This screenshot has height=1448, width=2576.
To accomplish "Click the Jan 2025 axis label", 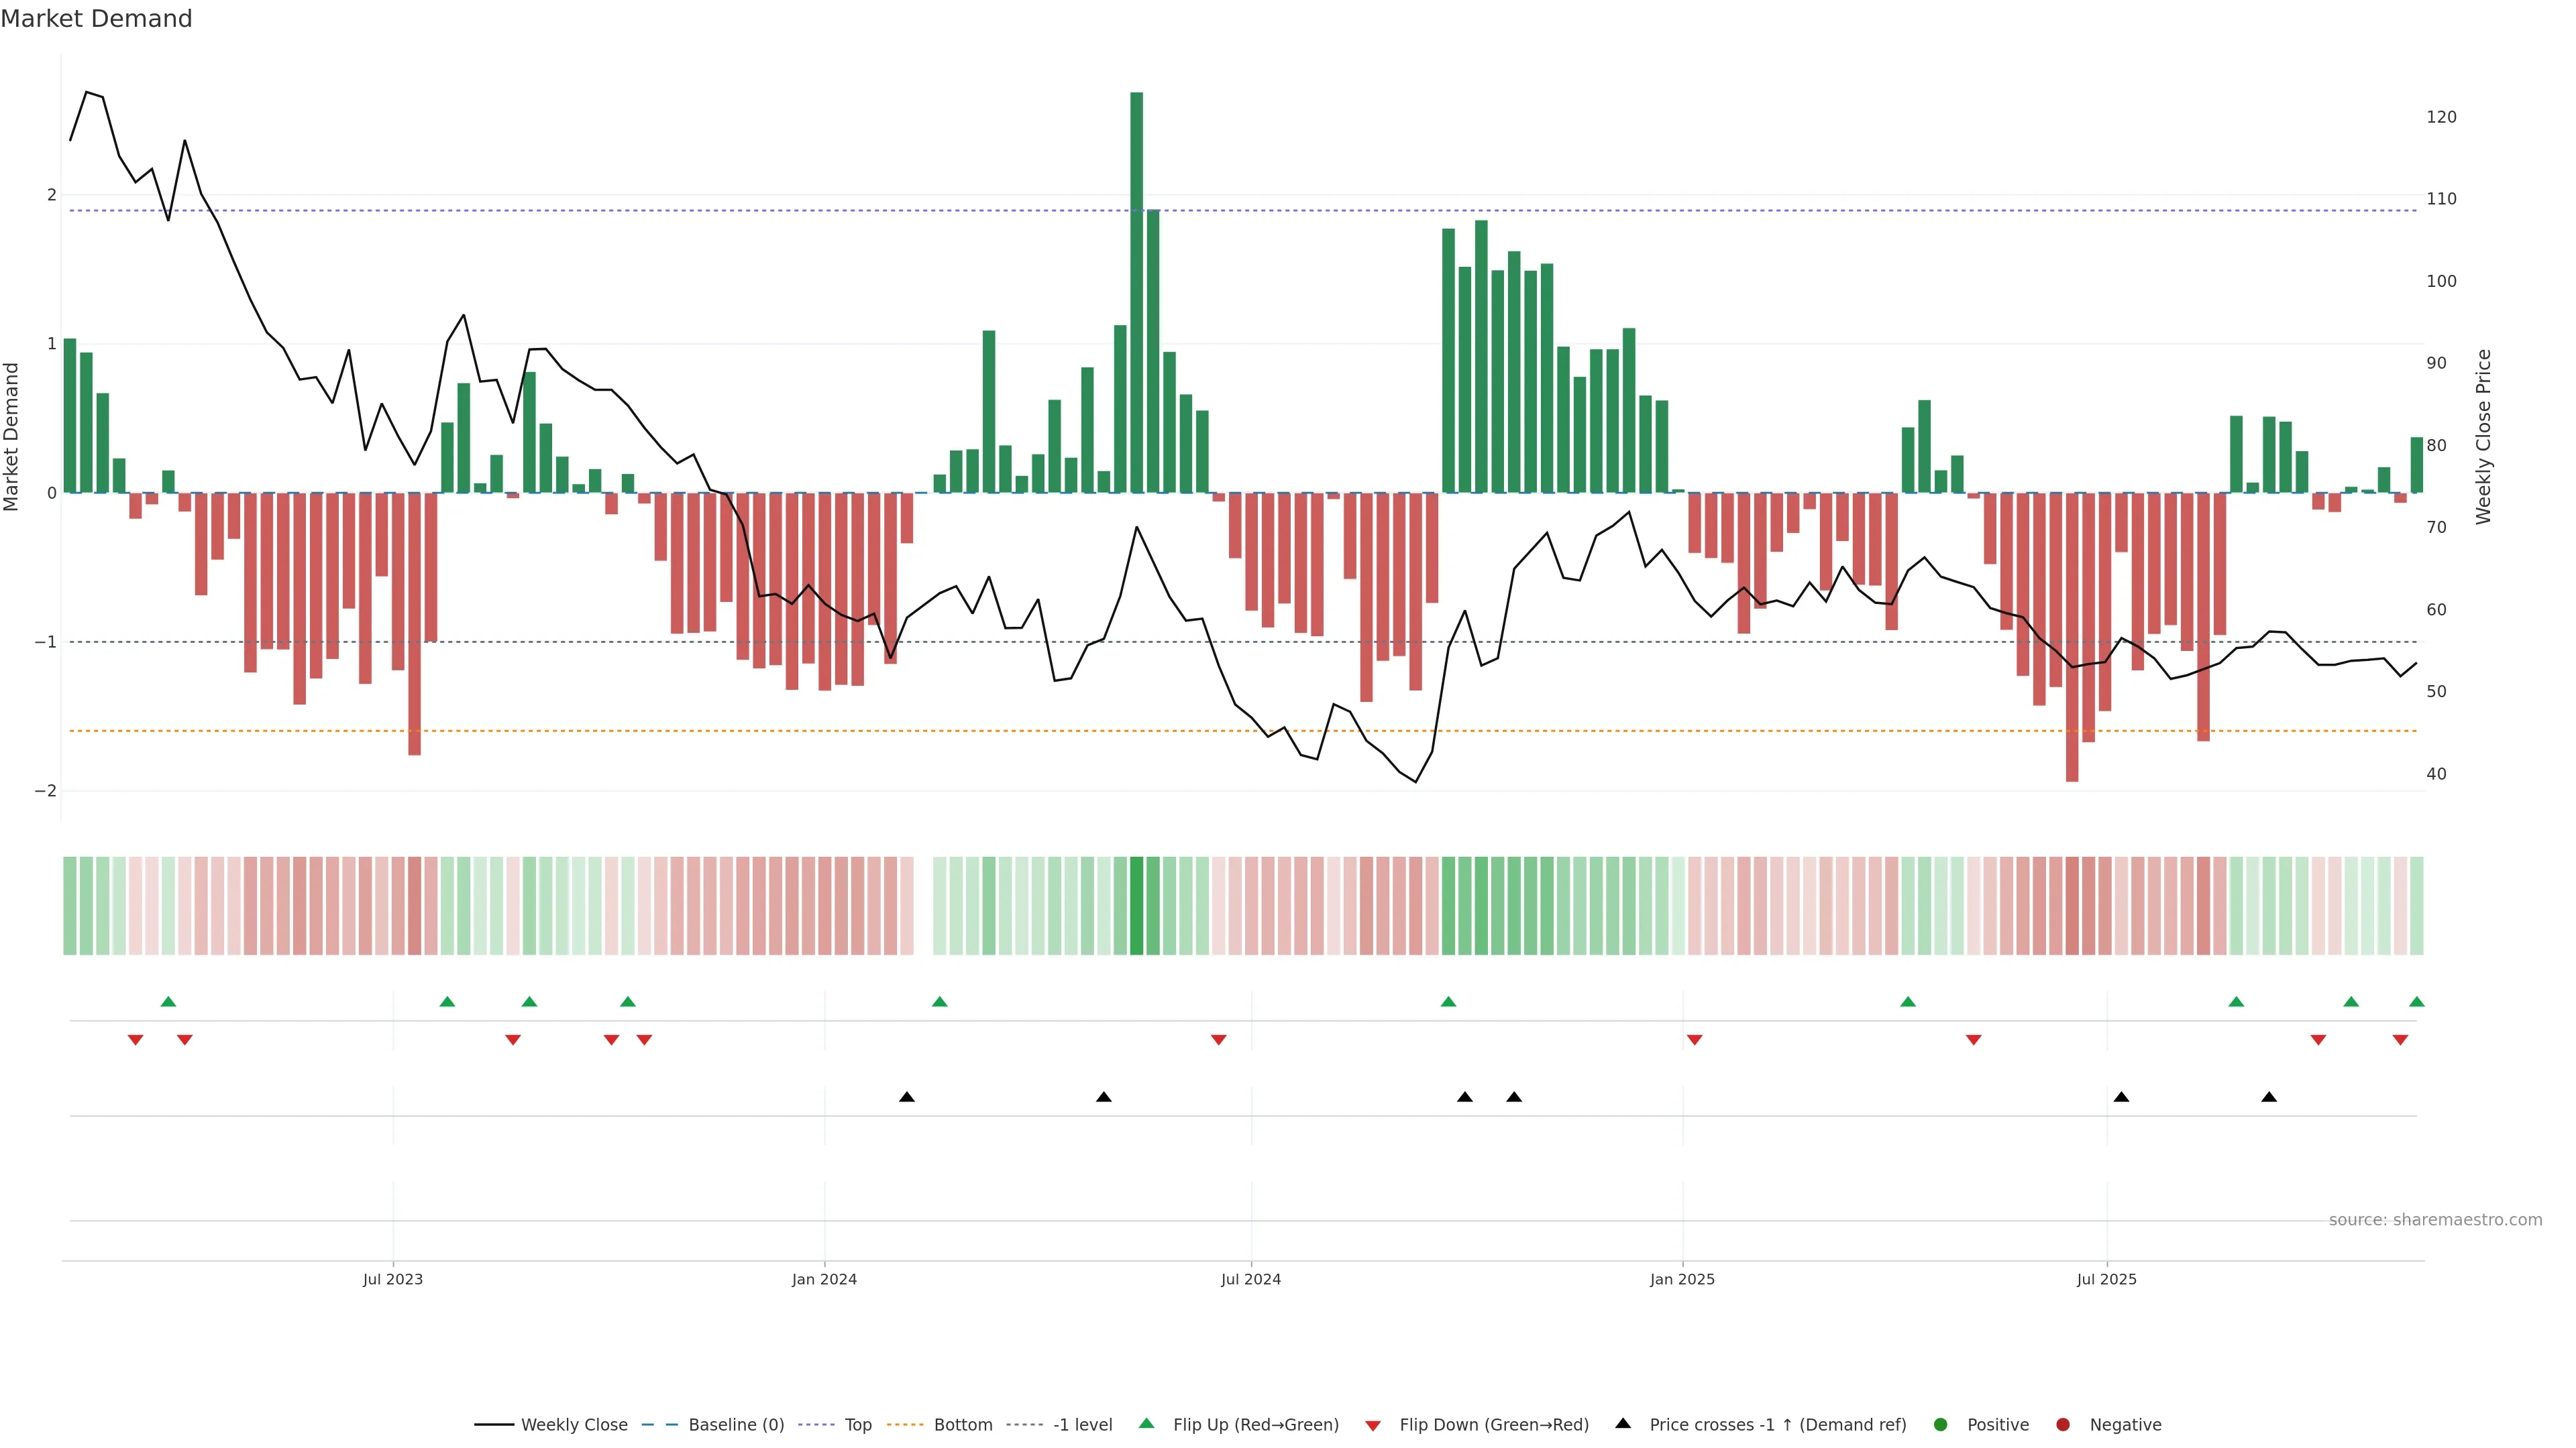I will [1682, 1279].
